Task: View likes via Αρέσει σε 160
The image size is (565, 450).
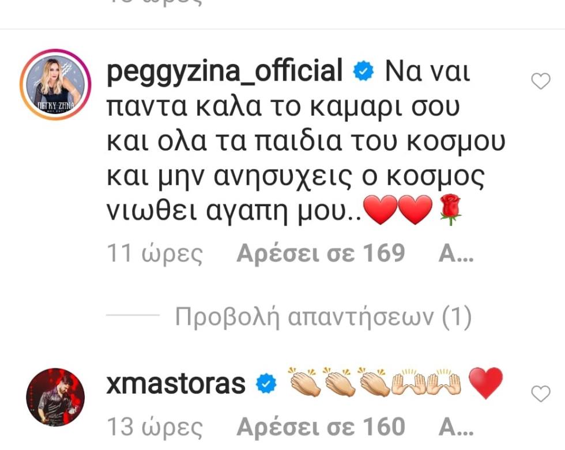Action: coord(321,426)
